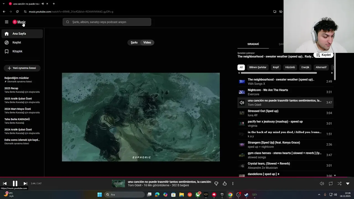Select the SIRADAKİ up-next tab
Viewport: 354px width, 199px height.
253,44
